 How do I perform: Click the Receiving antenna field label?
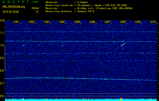click(x=58, y=11)
